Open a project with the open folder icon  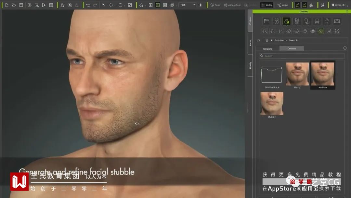pyautogui.click(x=14, y=5)
